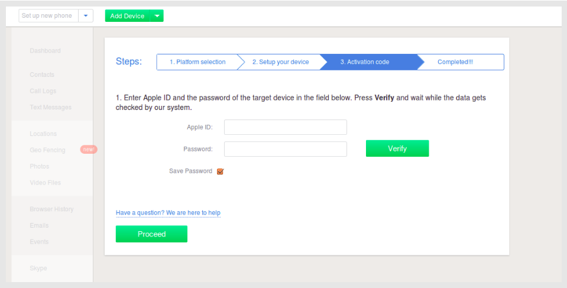The image size is (567, 288).
Task: Click the Add Device button
Action: point(127,16)
